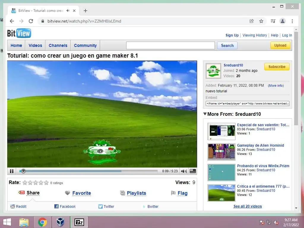Viewport: 304px width, 228px height.
Task: Click the site padlock icon
Action: click(x=43, y=21)
